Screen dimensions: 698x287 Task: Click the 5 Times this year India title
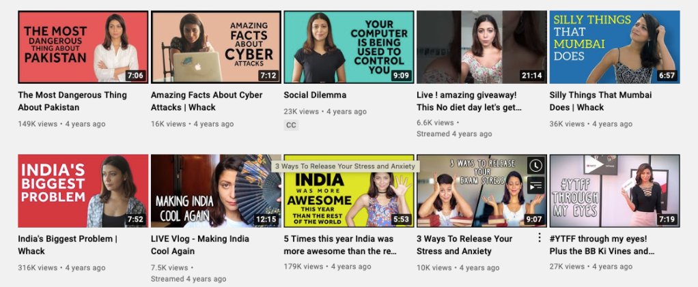340,245
